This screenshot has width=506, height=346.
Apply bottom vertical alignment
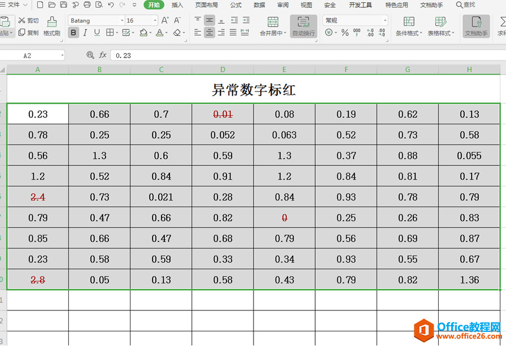(x=221, y=20)
